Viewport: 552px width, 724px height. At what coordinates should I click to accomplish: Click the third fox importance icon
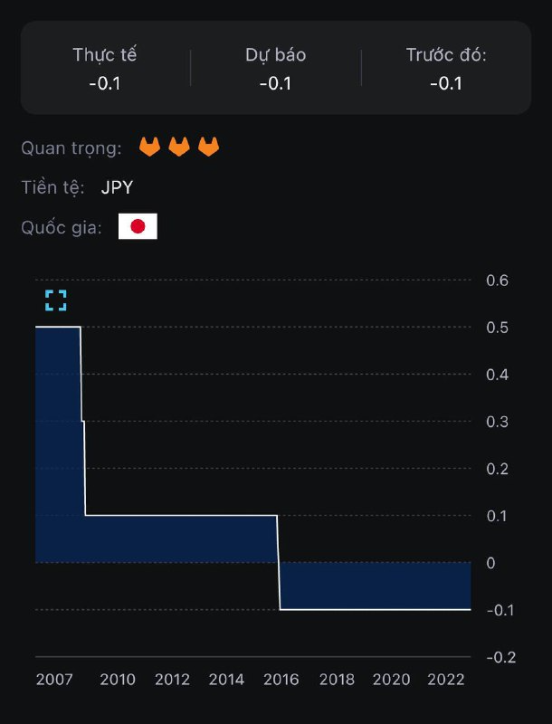(x=209, y=146)
